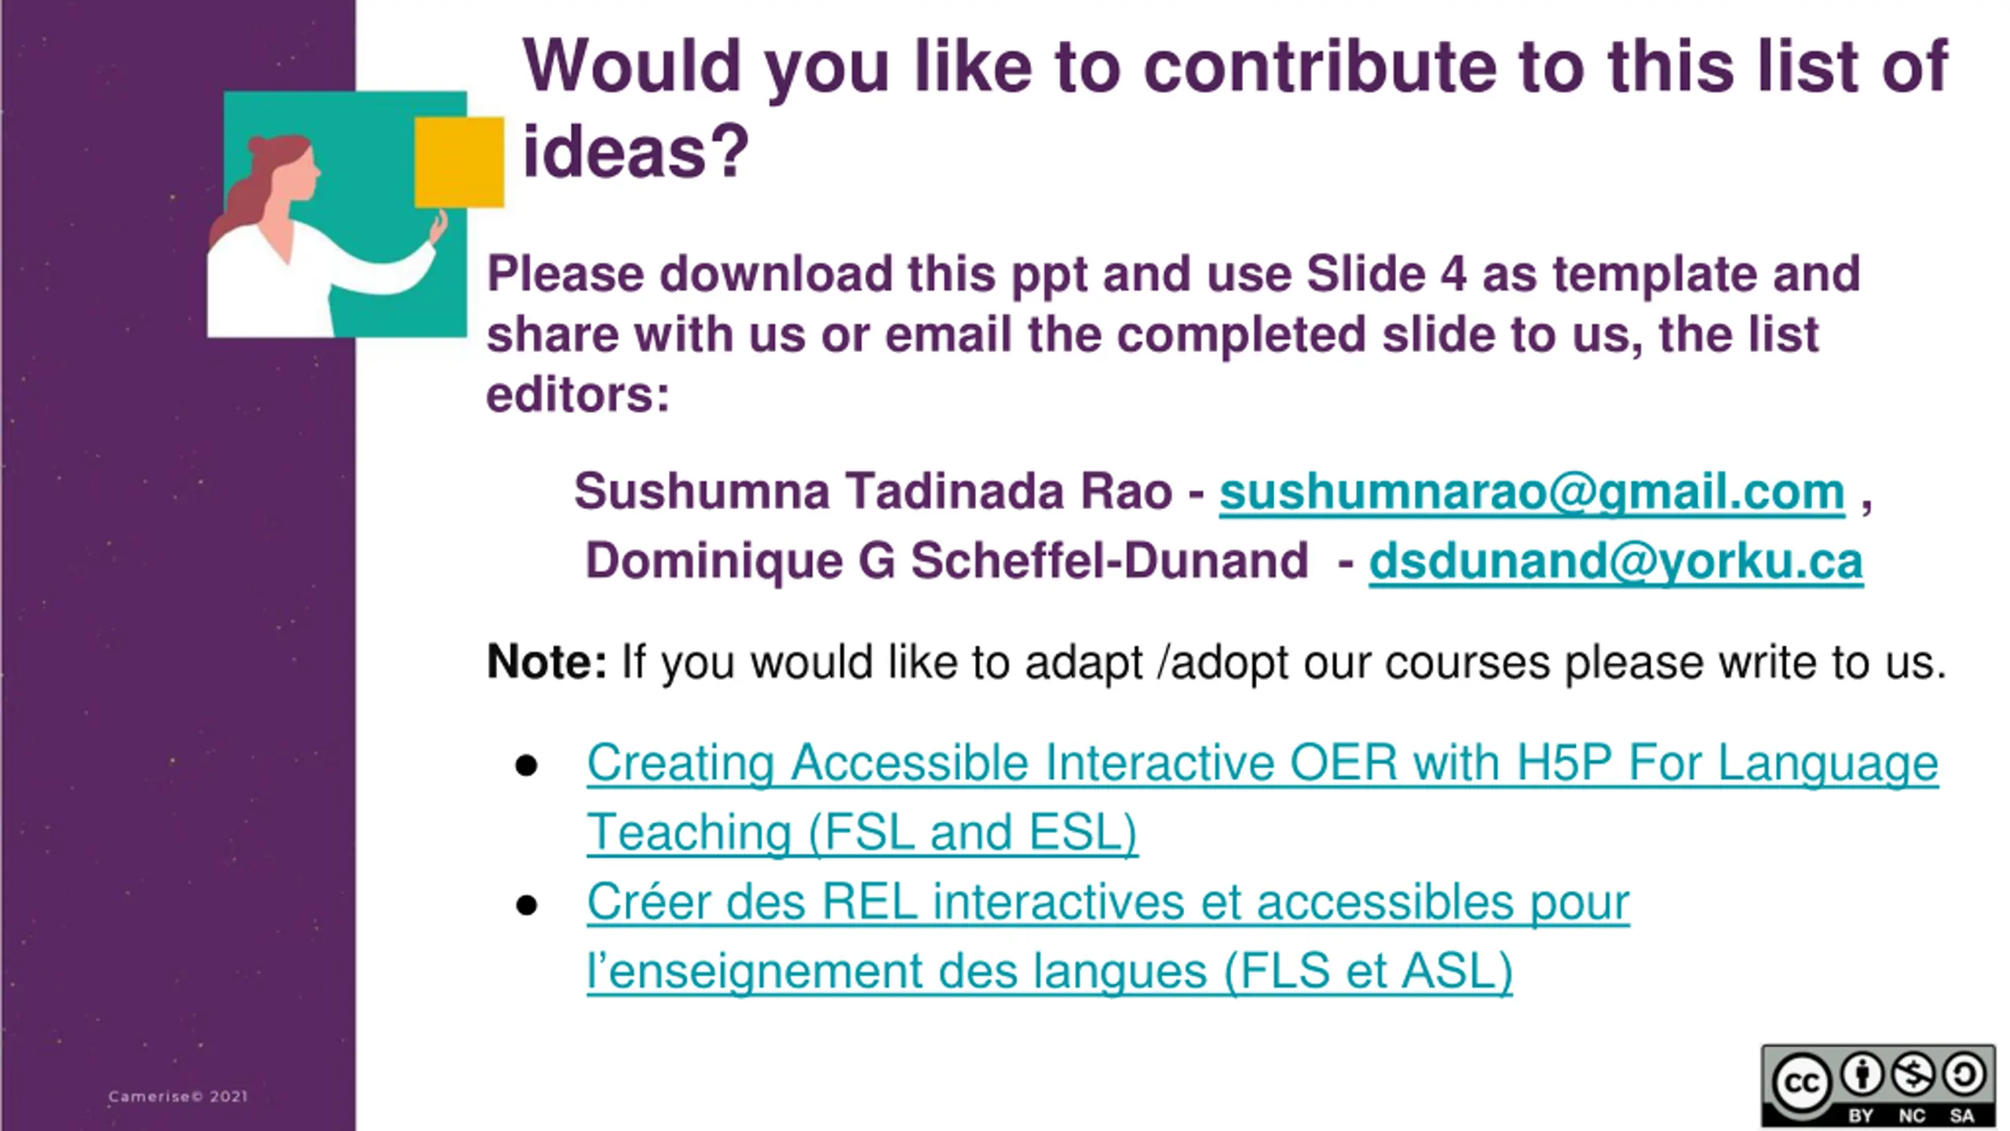Open Creating Accessible Interactive OER course link
The width and height of the screenshot is (2010, 1131).
tap(1263, 796)
